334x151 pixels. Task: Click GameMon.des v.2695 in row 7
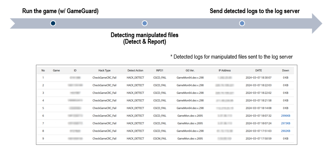tap(190, 123)
